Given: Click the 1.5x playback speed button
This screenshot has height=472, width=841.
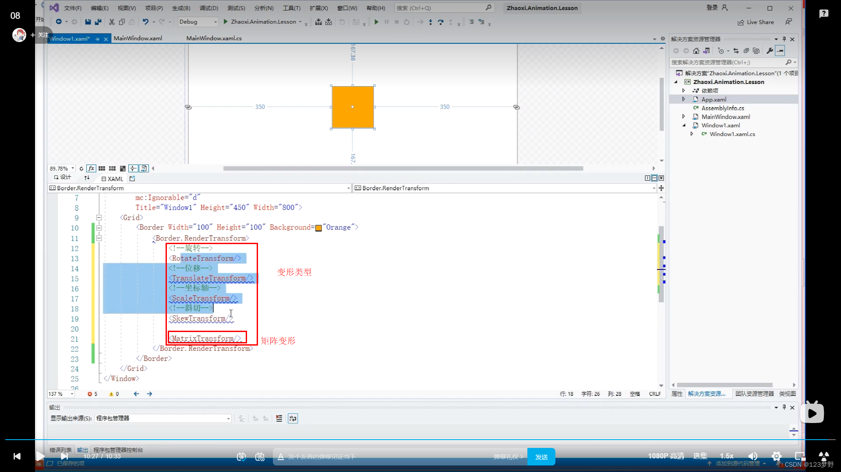Looking at the screenshot, I should point(726,456).
